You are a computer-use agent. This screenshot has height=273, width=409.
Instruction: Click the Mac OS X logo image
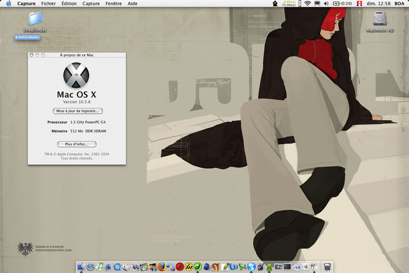pyautogui.click(x=76, y=75)
